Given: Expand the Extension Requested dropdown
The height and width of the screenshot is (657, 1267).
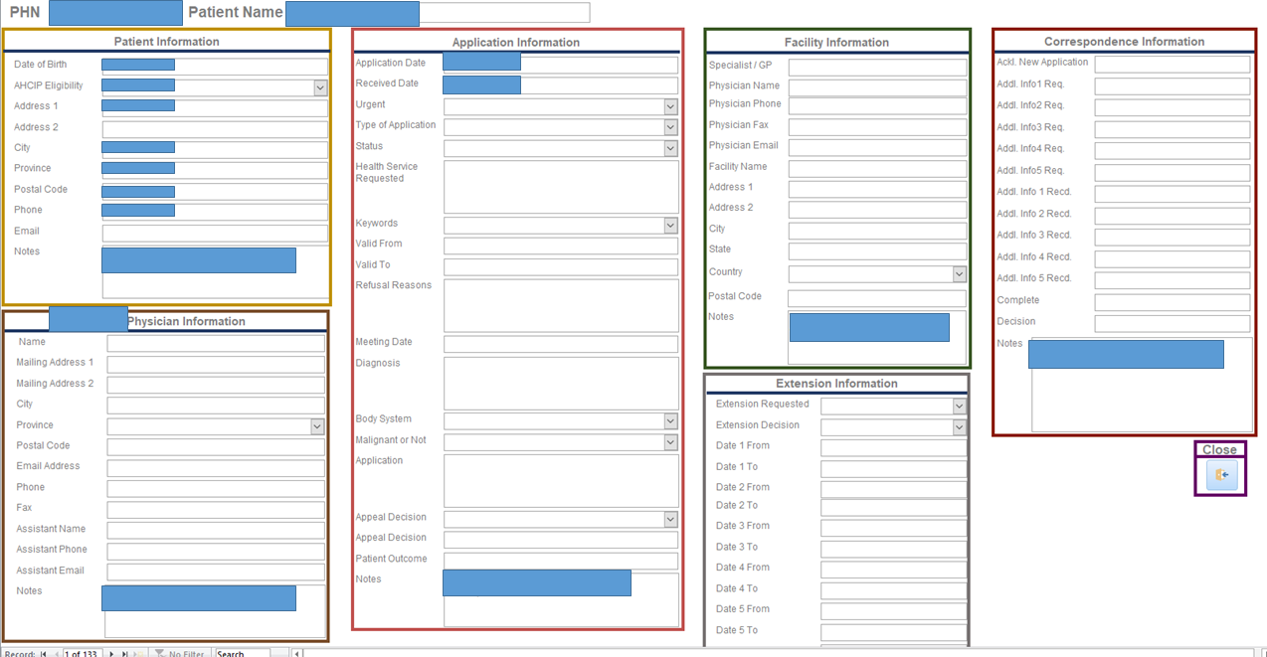Looking at the screenshot, I should (x=959, y=407).
